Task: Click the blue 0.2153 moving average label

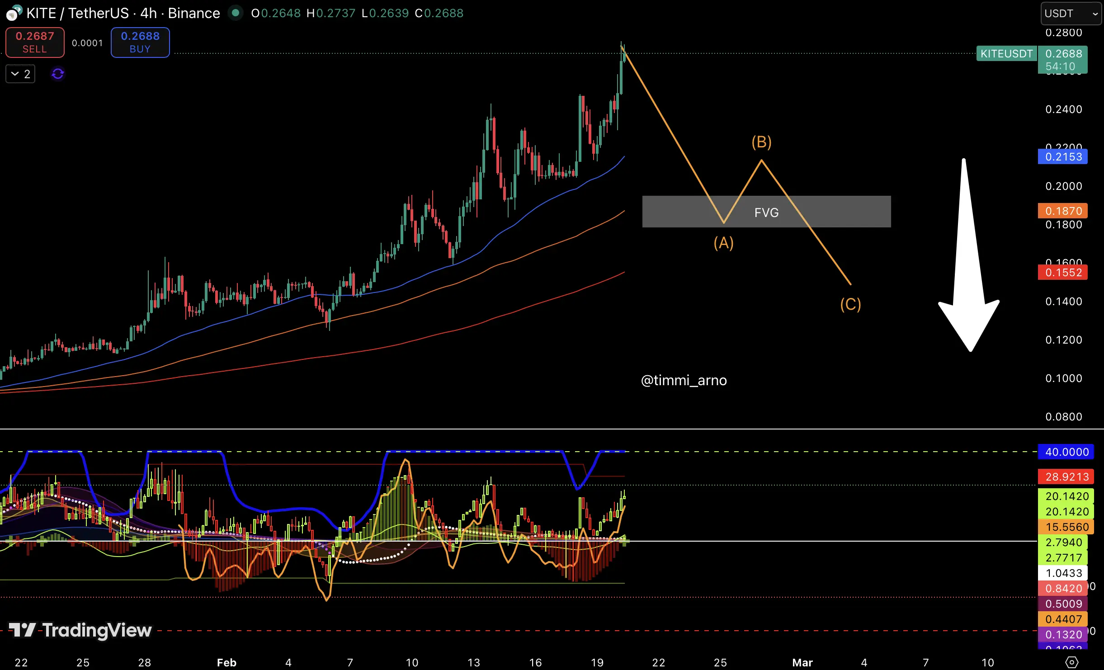Action: pyautogui.click(x=1063, y=157)
